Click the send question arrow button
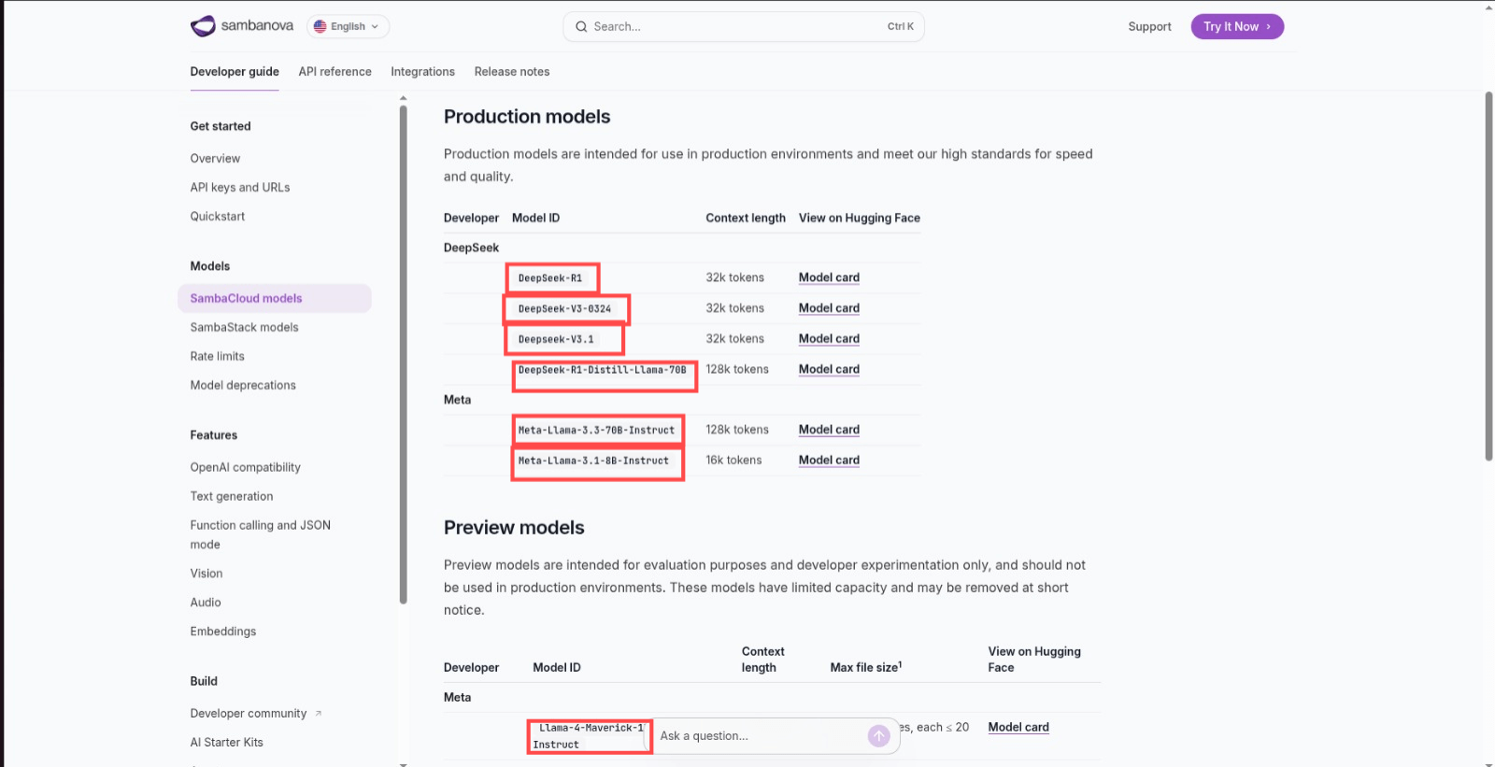The height and width of the screenshot is (767, 1495). [x=879, y=736]
